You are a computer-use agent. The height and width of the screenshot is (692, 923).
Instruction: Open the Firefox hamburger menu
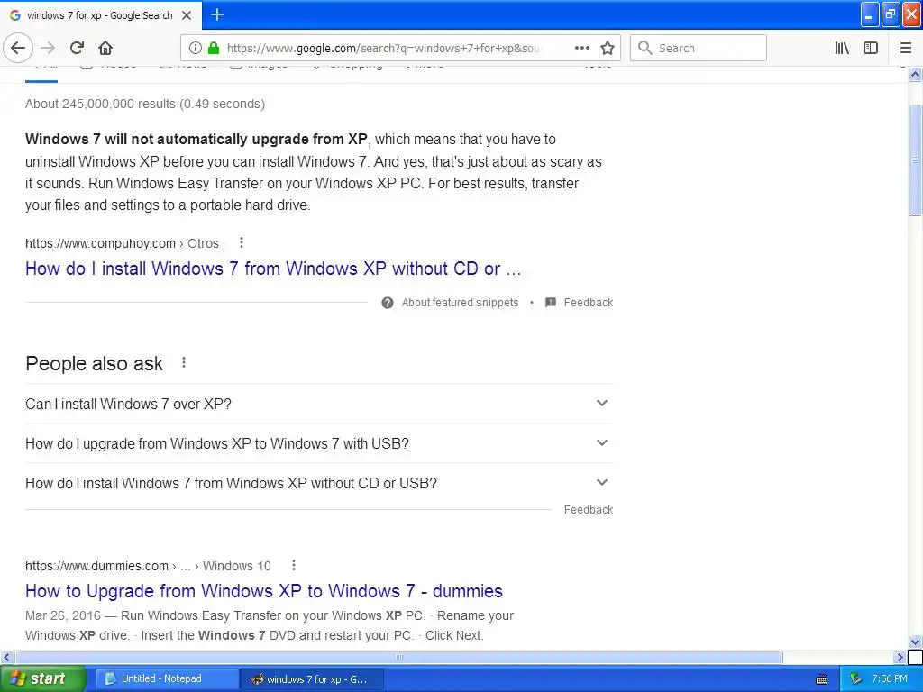[906, 48]
